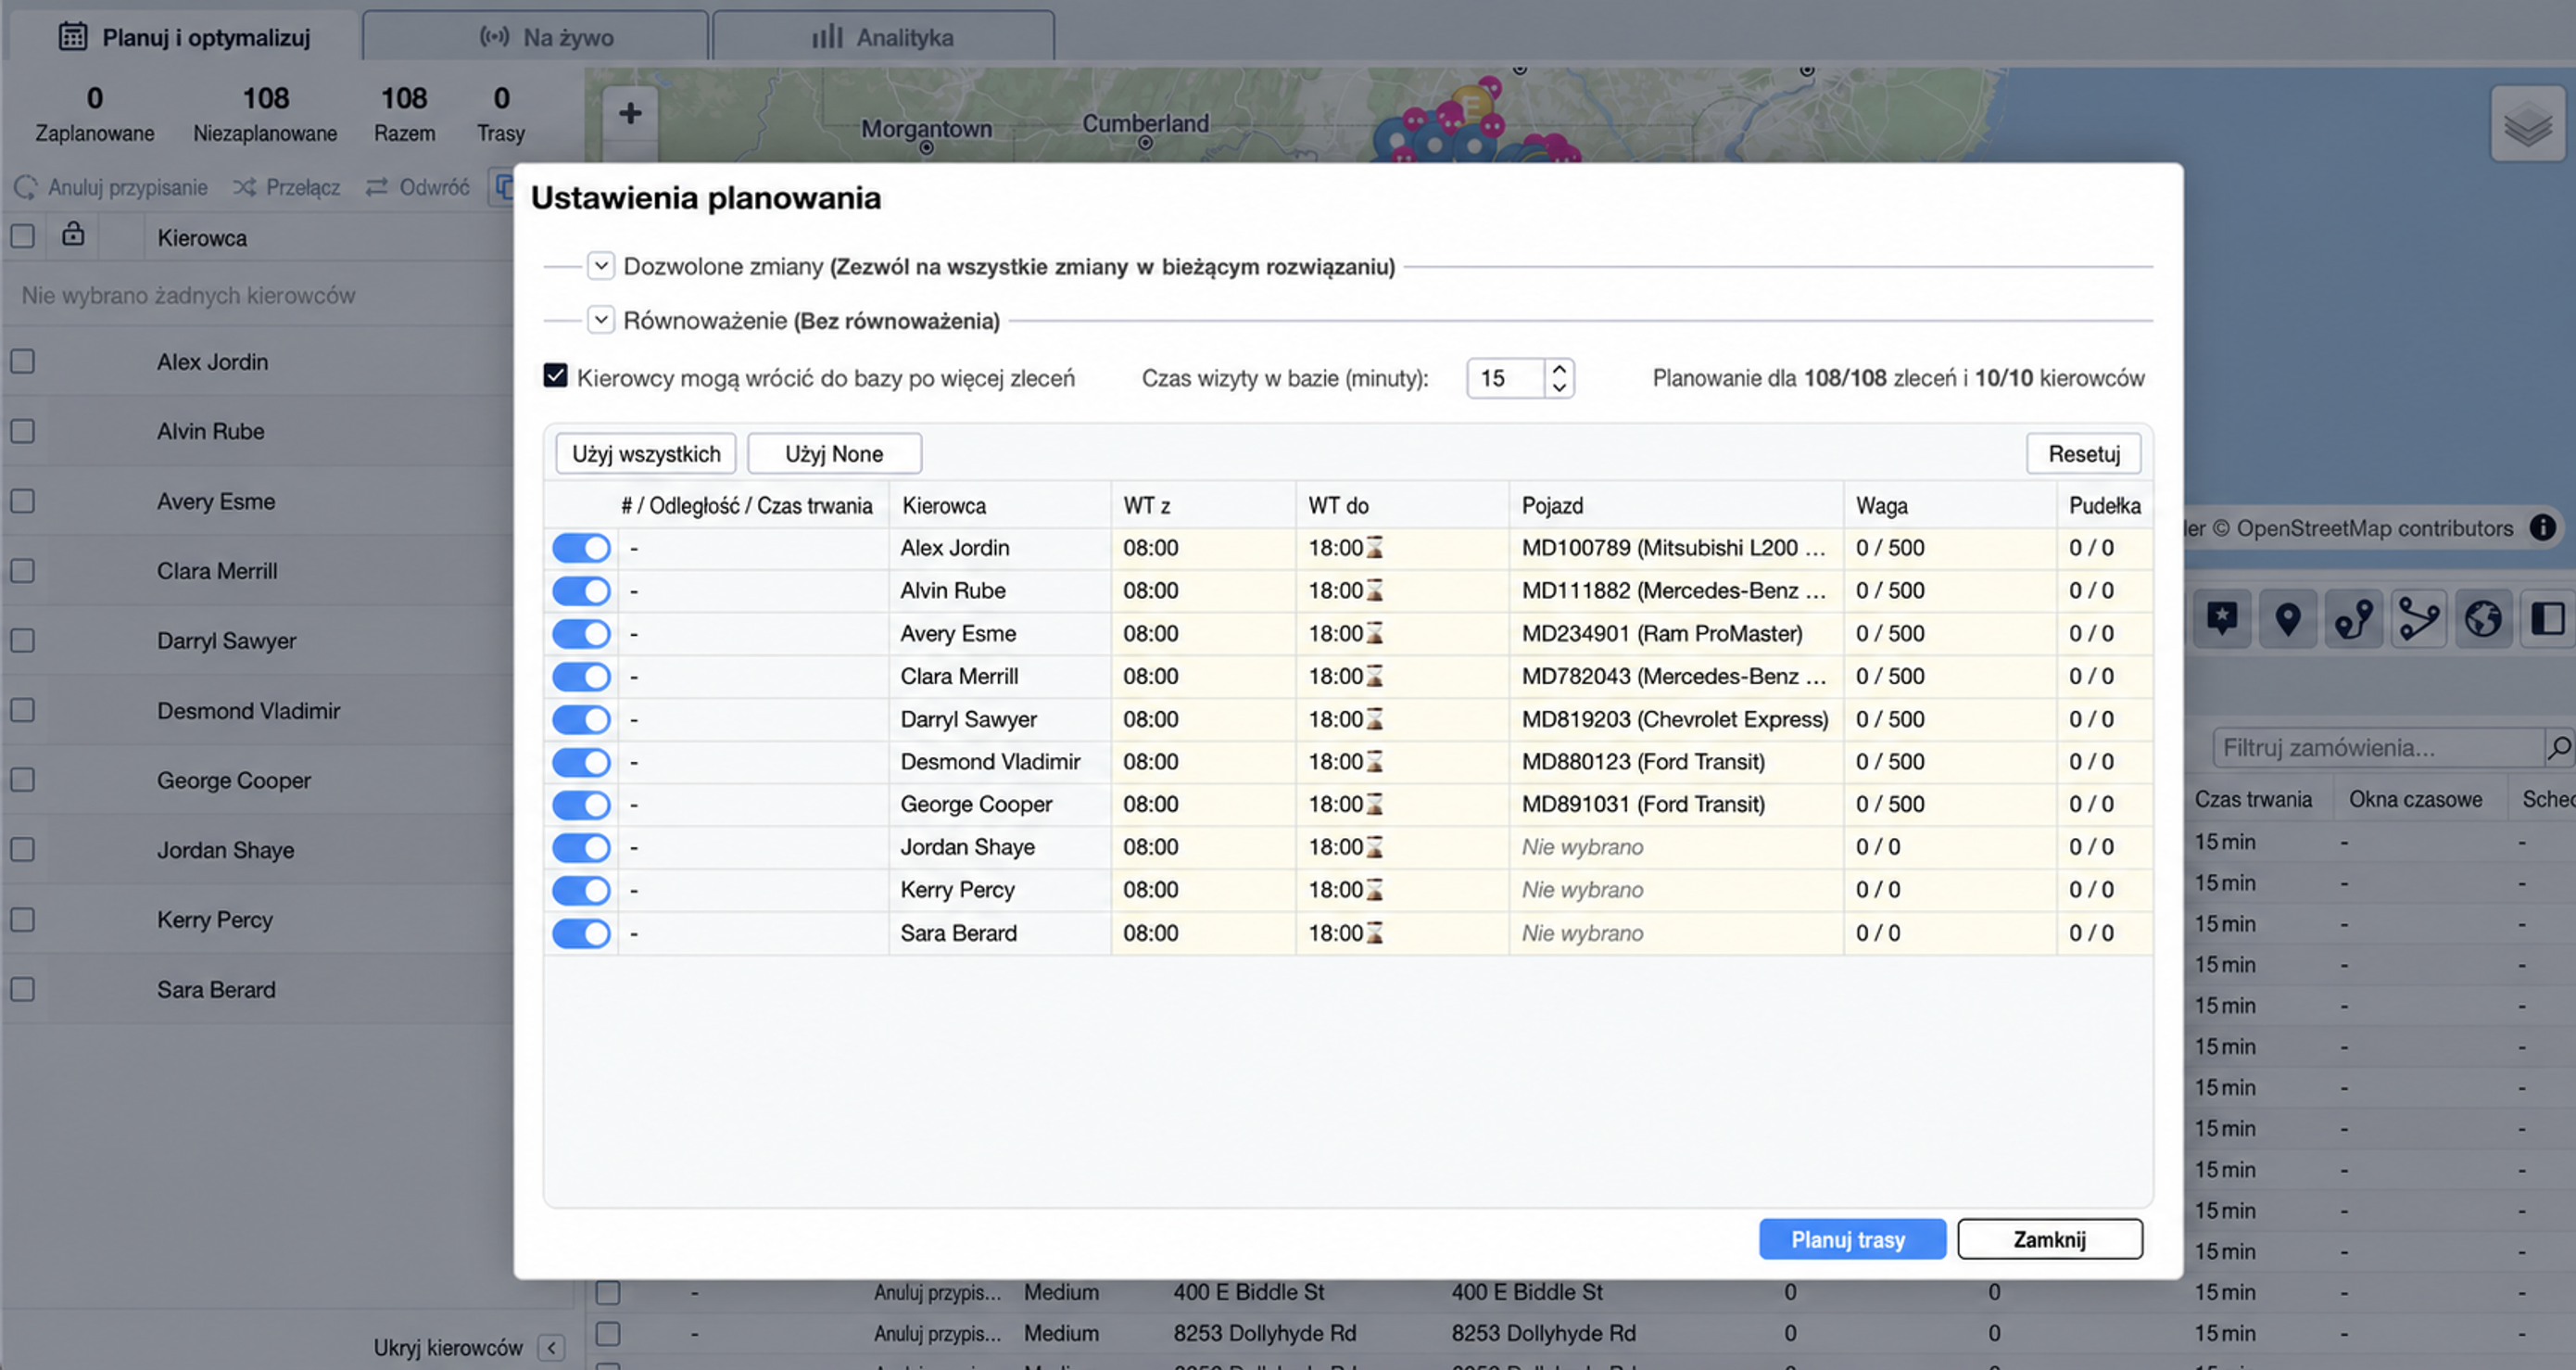Click the lock icon in driver header
The image size is (2576, 1370).
point(73,235)
